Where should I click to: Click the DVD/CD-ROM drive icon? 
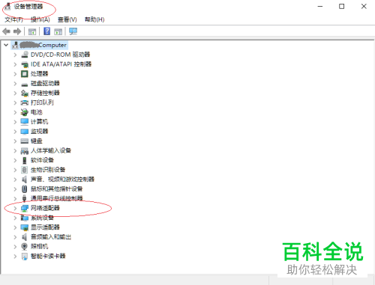pos(25,55)
